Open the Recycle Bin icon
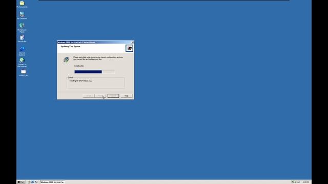 click(22, 39)
